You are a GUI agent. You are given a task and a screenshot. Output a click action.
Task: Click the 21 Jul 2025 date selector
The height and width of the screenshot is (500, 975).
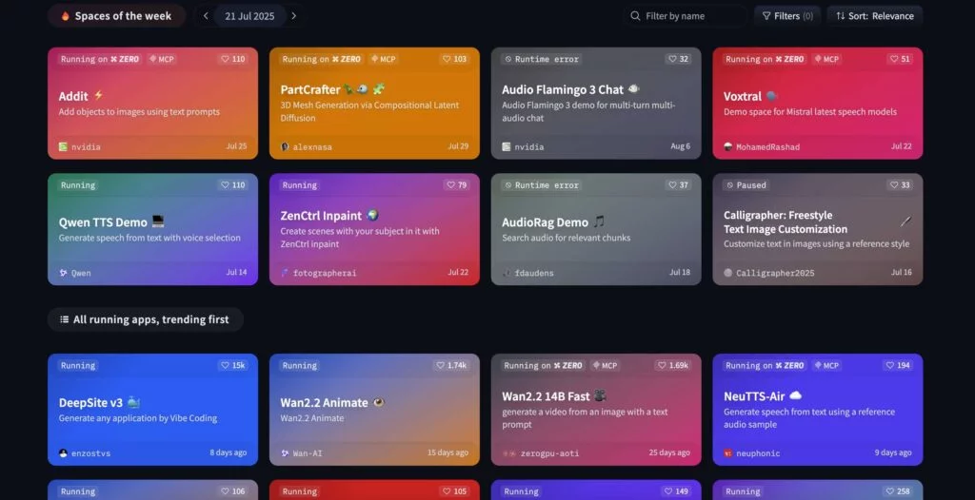pos(249,16)
